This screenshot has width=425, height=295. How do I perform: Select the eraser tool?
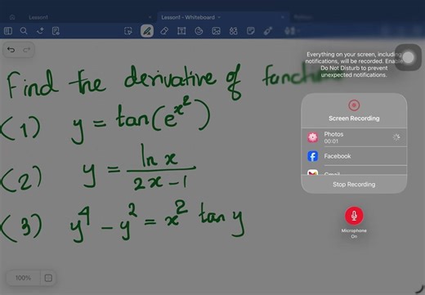164,31
